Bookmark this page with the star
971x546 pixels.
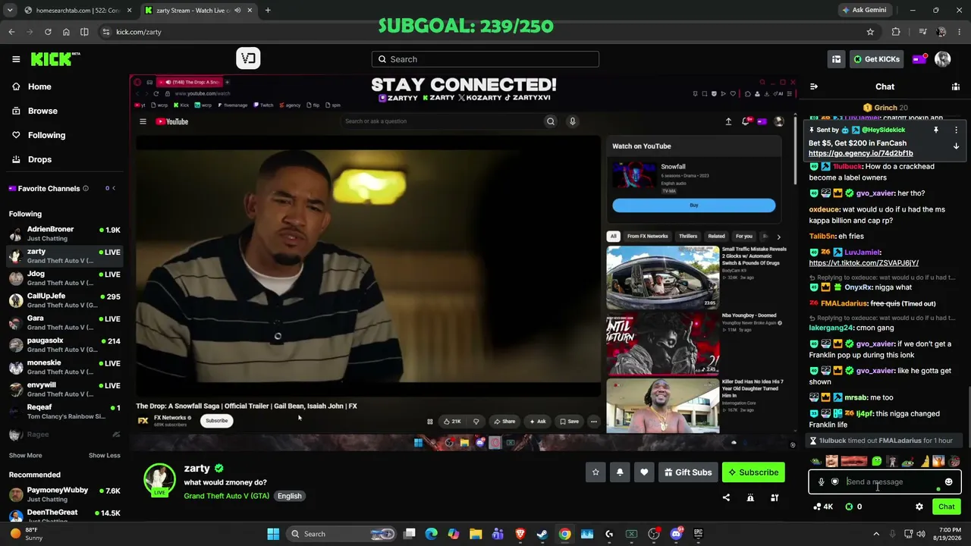(870, 32)
